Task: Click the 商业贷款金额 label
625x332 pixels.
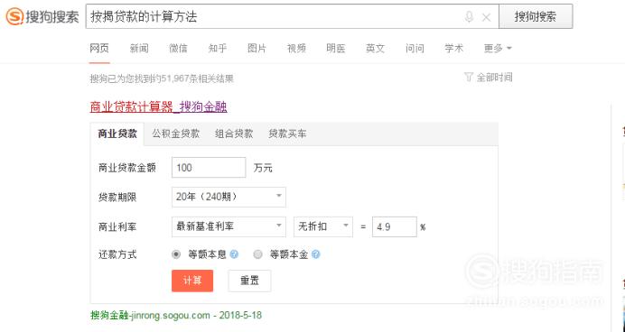Action: [127, 168]
